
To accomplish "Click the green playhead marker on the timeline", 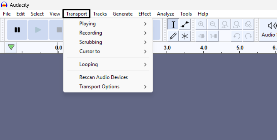I will [x=11, y=47].
